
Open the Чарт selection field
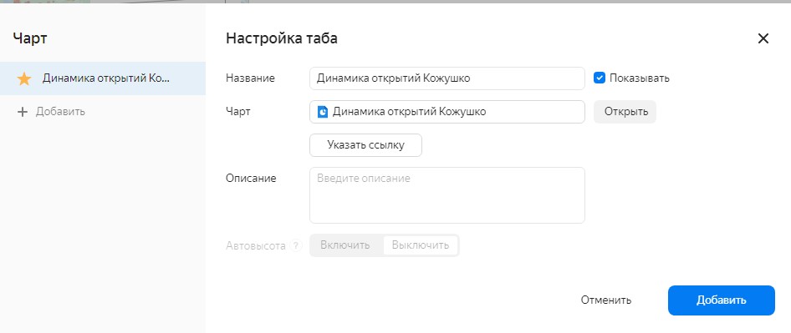(447, 112)
